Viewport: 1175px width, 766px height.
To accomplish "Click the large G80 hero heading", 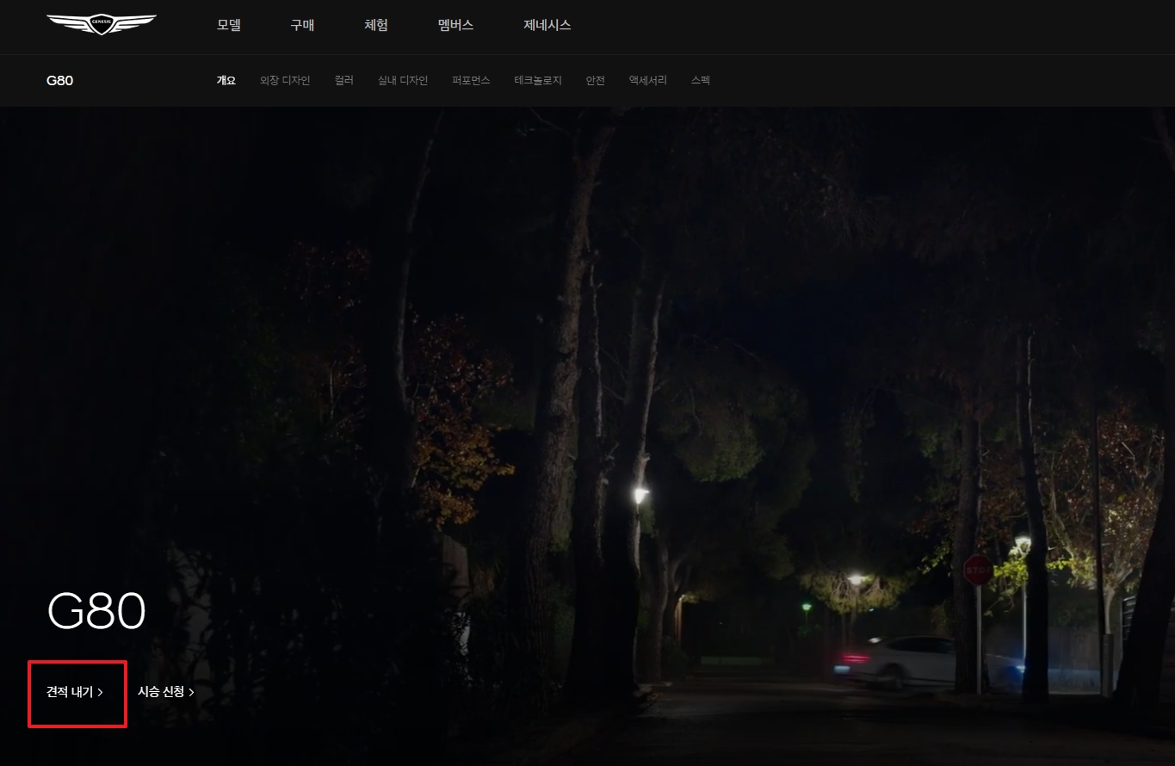I will click(96, 612).
